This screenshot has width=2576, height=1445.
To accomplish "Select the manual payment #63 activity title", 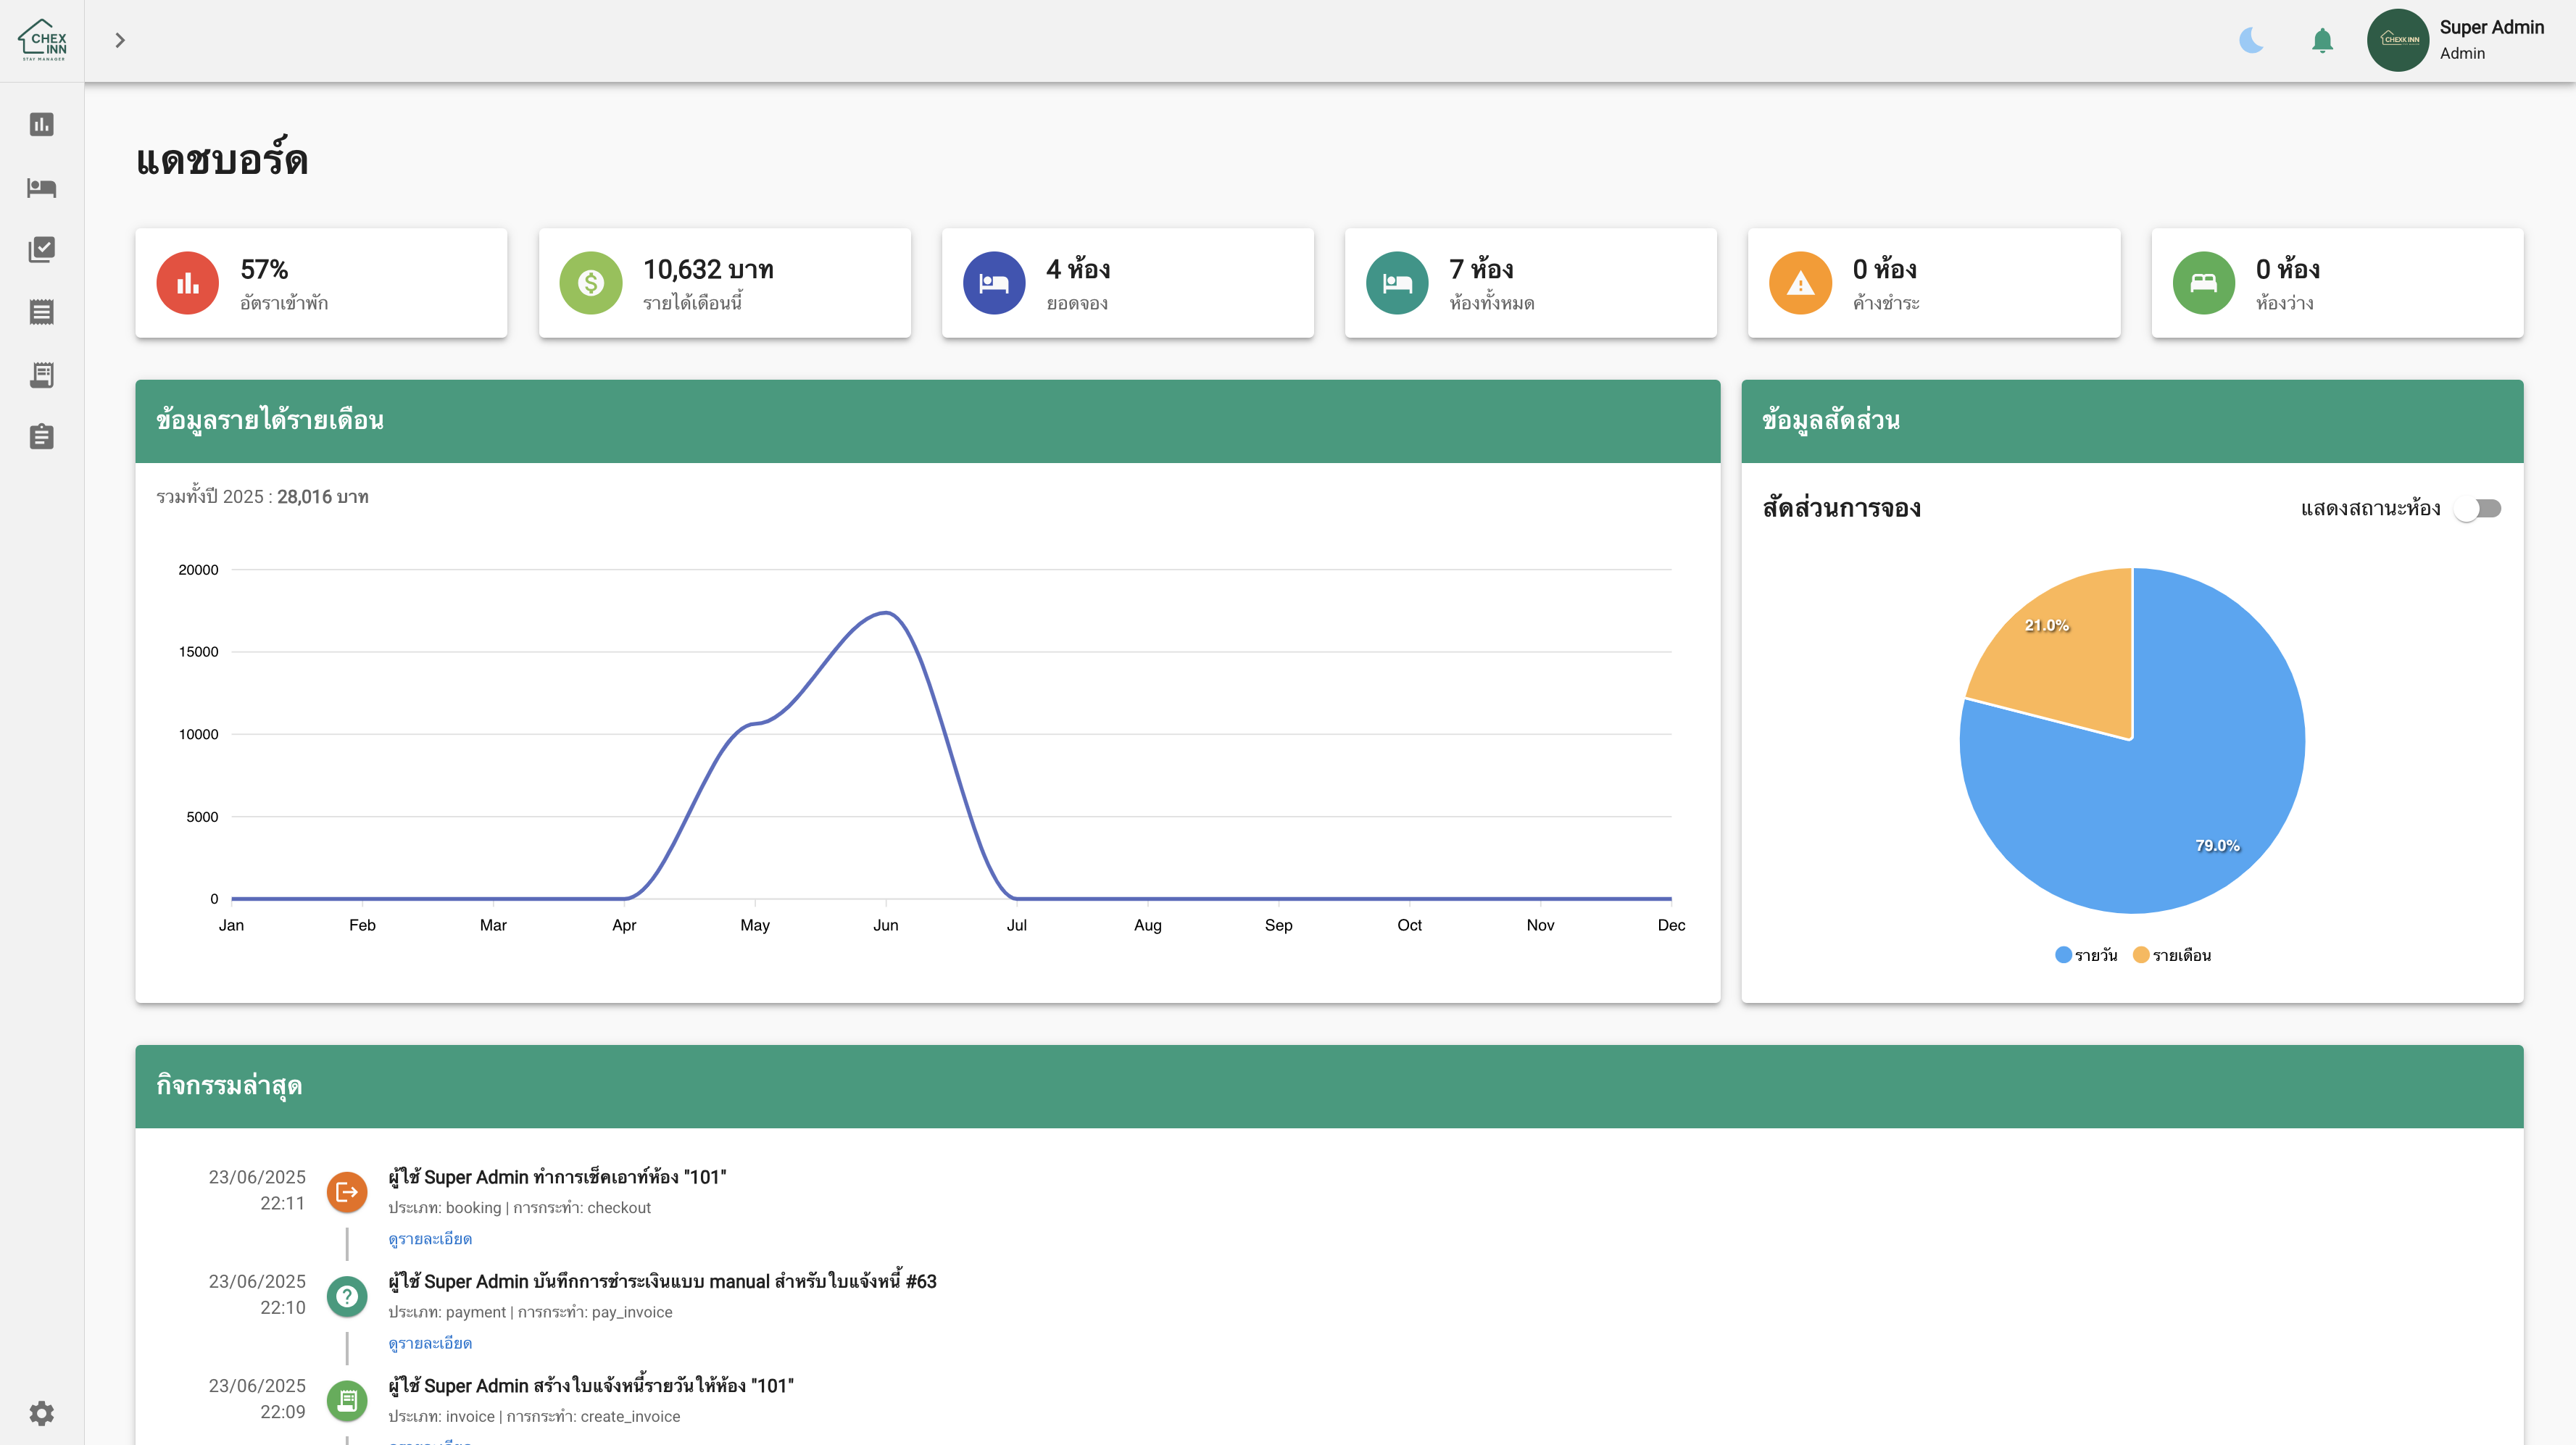I will coord(662,1281).
